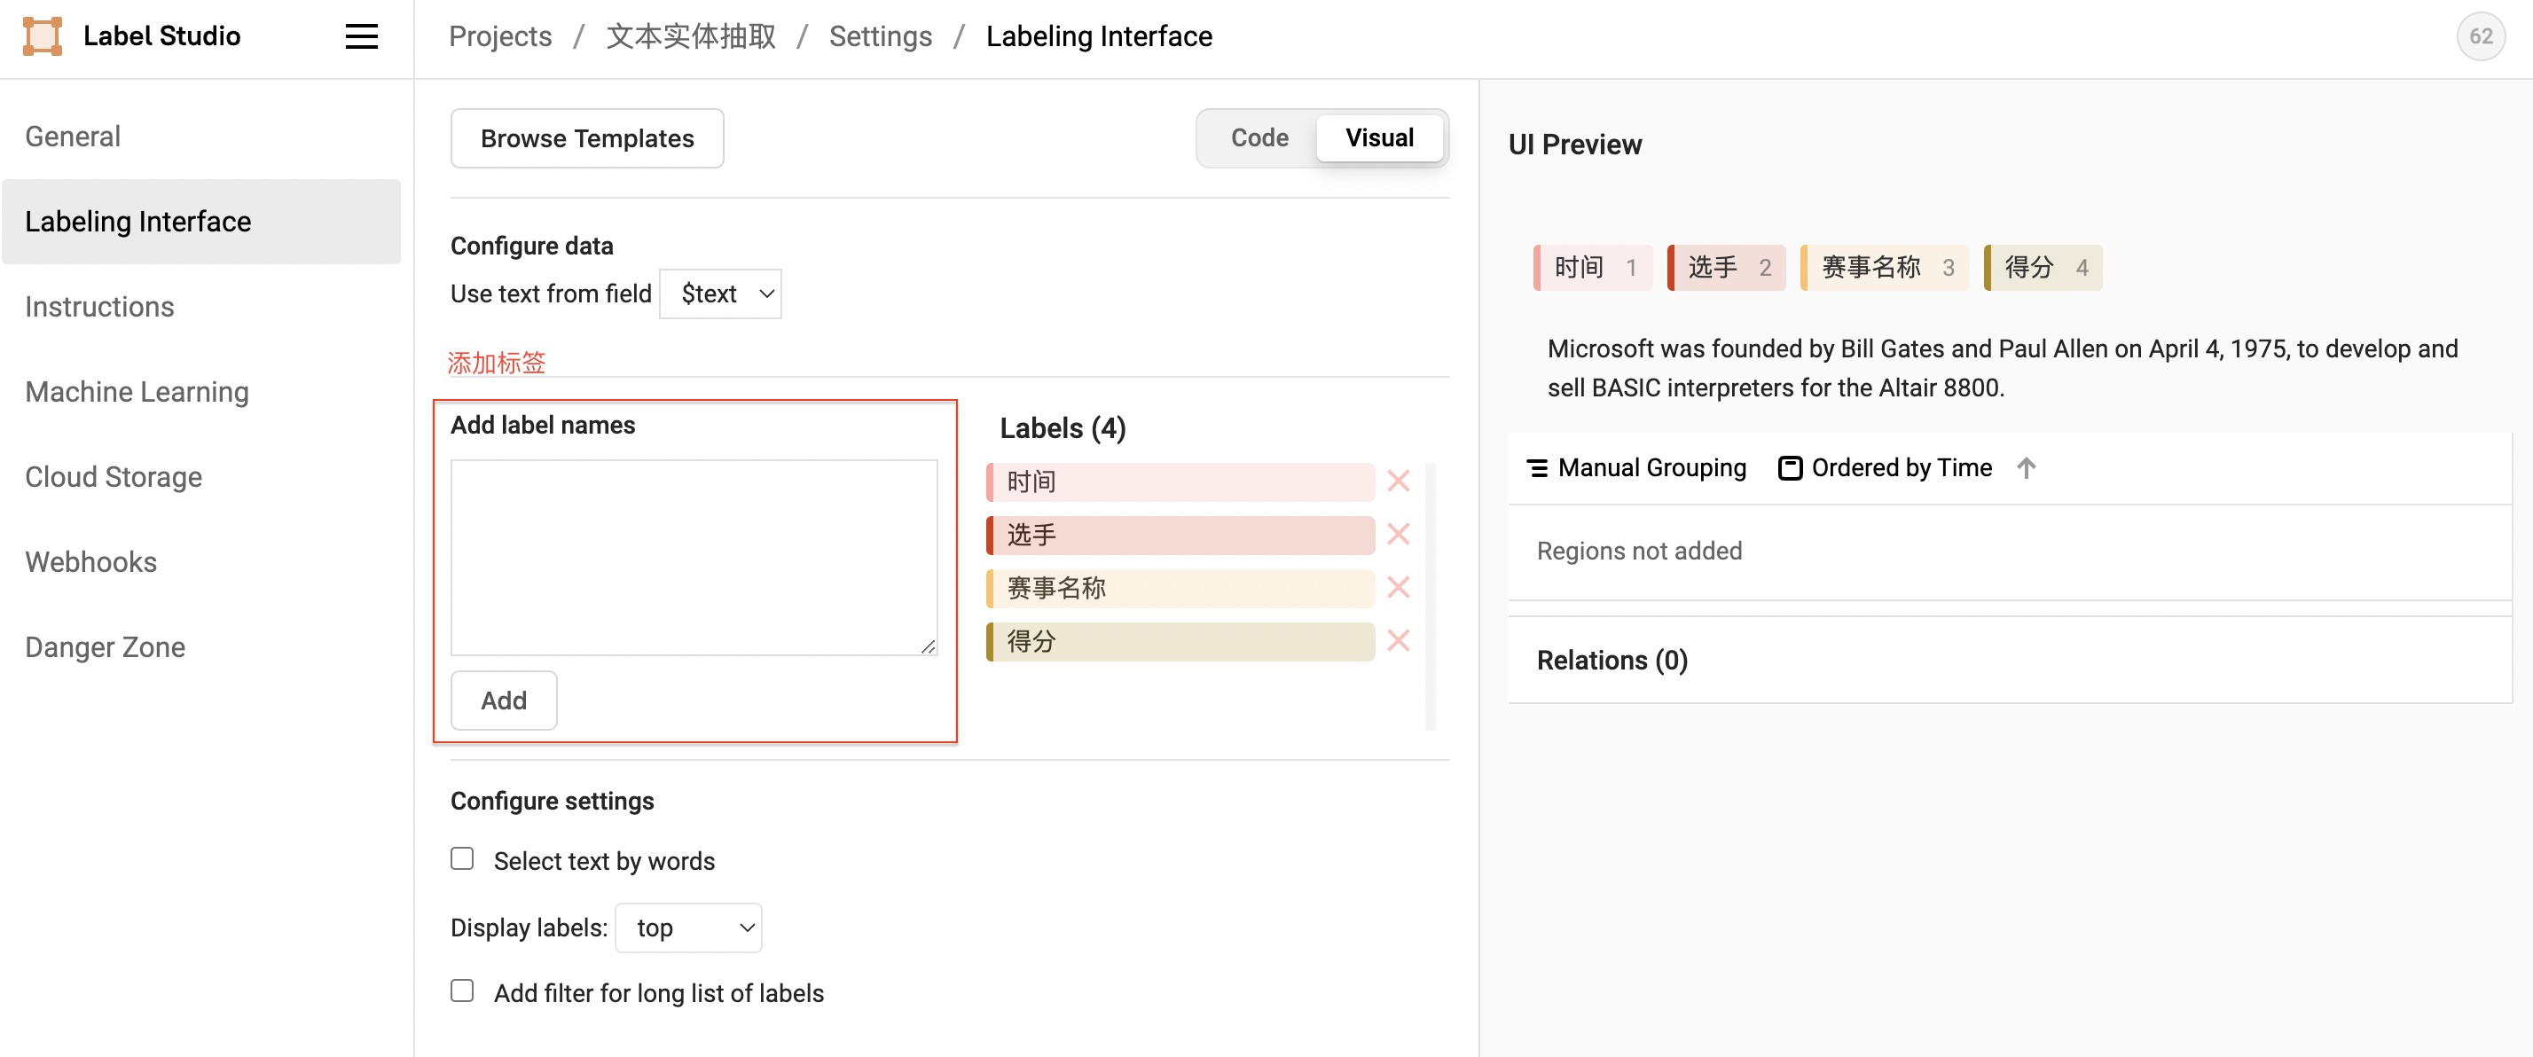
Task: Enable Add filter for long list checkbox
Action: click(462, 991)
